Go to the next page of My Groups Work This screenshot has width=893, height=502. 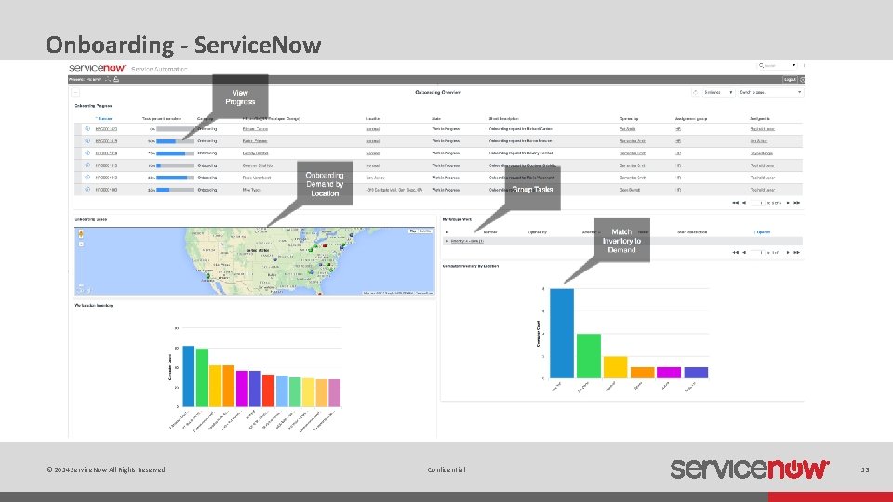click(788, 252)
